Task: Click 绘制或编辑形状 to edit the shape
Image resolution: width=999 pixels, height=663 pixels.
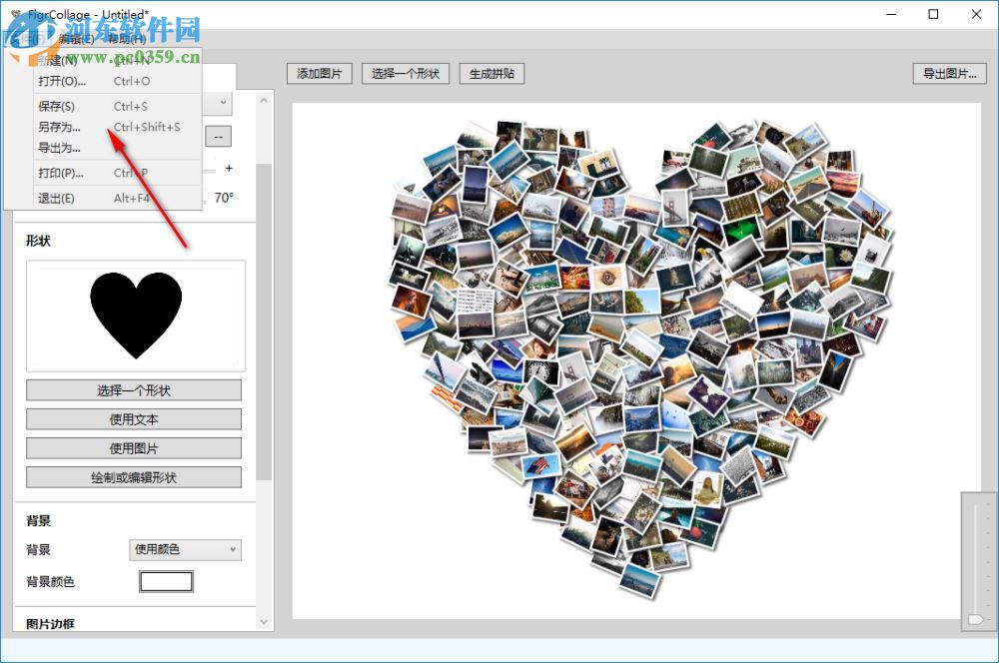Action: (x=135, y=476)
